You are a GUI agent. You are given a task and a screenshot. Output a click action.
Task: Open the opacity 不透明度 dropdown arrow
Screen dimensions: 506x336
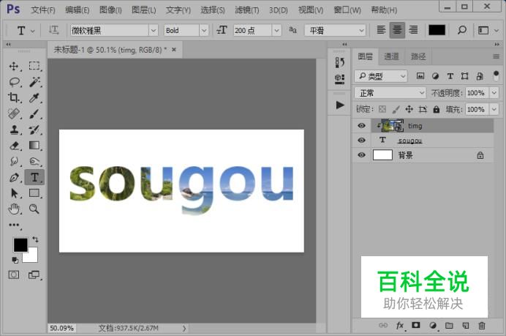coord(494,93)
